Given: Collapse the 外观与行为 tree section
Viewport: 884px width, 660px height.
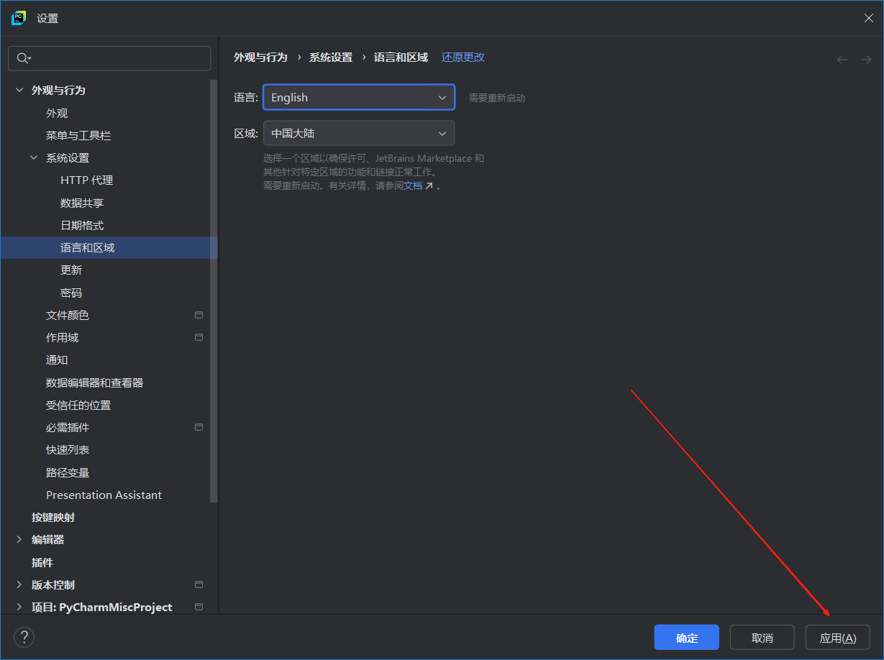Looking at the screenshot, I should coord(19,90).
